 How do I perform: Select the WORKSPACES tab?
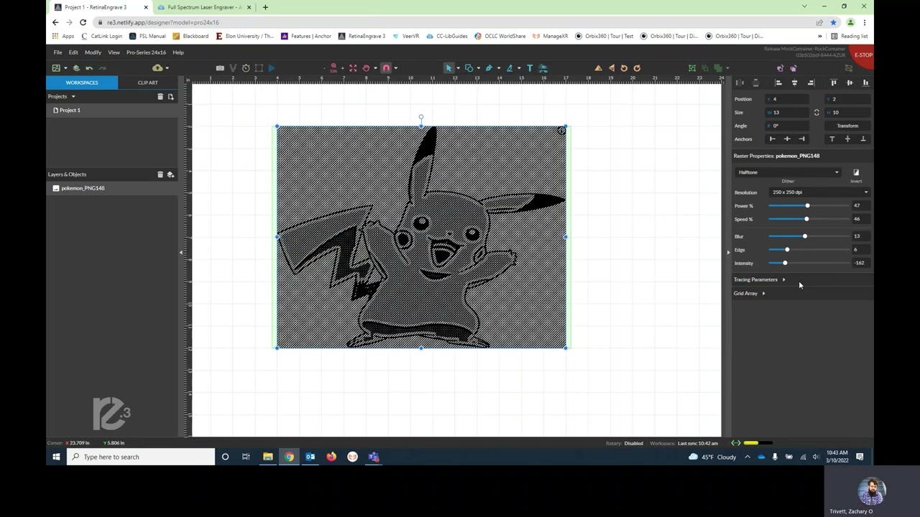[x=82, y=83]
